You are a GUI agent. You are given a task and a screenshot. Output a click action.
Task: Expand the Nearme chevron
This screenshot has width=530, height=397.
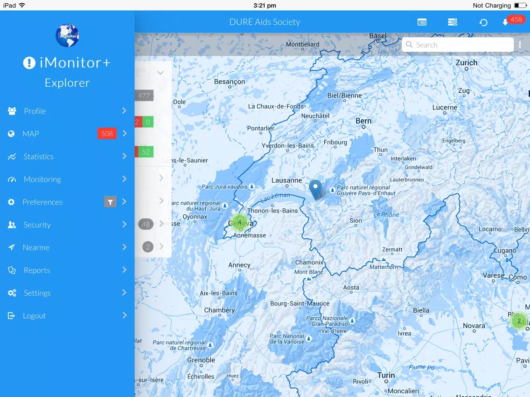click(x=125, y=247)
